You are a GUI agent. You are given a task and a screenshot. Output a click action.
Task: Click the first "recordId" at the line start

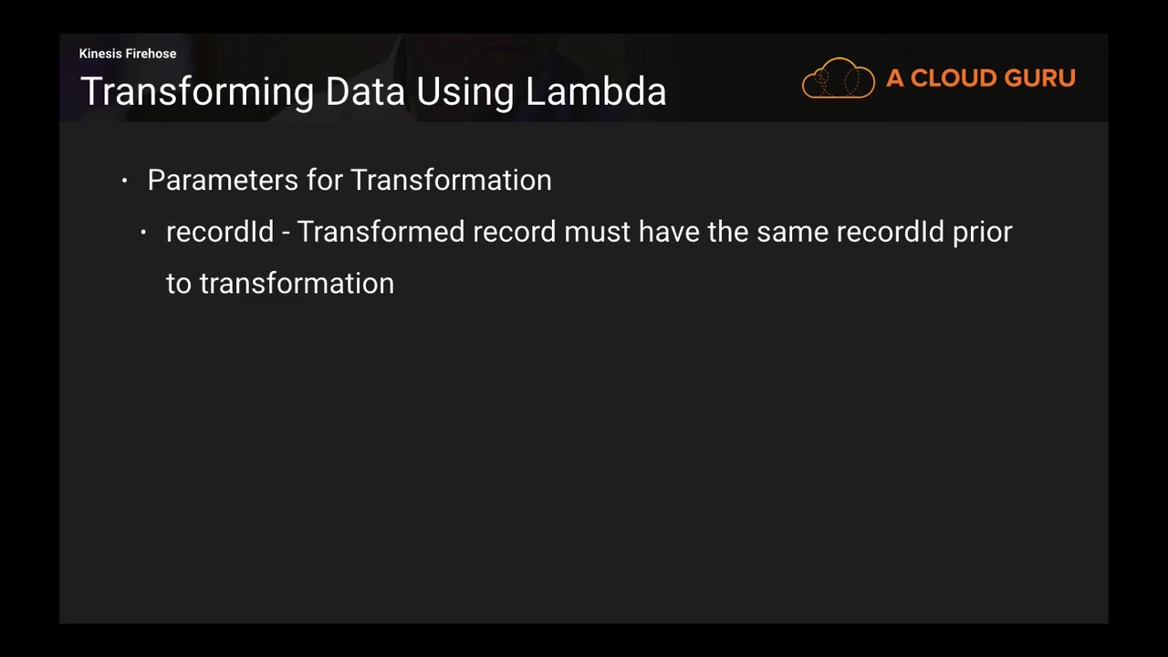pyautogui.click(x=220, y=232)
